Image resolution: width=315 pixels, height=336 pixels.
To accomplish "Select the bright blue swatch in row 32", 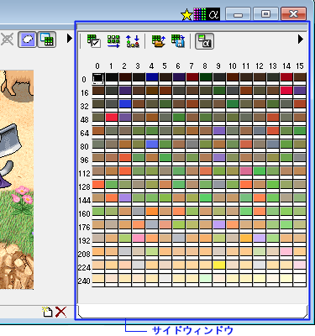I will [x=125, y=104].
